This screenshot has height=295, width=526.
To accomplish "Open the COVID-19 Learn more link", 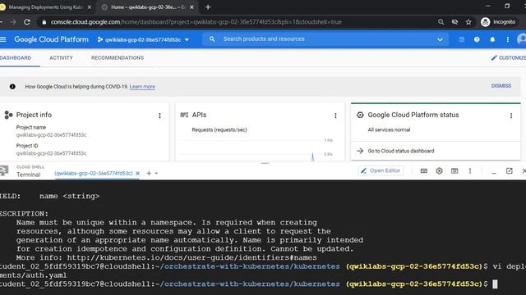I will click(142, 87).
